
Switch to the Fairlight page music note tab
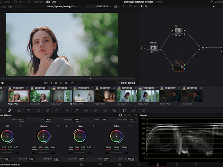177,164
